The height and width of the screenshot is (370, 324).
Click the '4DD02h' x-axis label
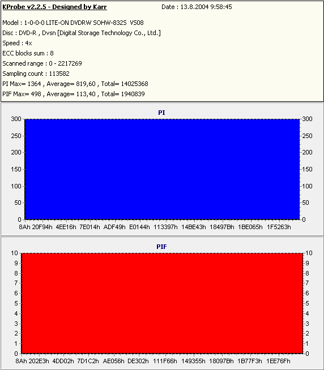63,361
